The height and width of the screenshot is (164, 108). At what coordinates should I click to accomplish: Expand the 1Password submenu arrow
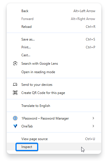pos(93,118)
